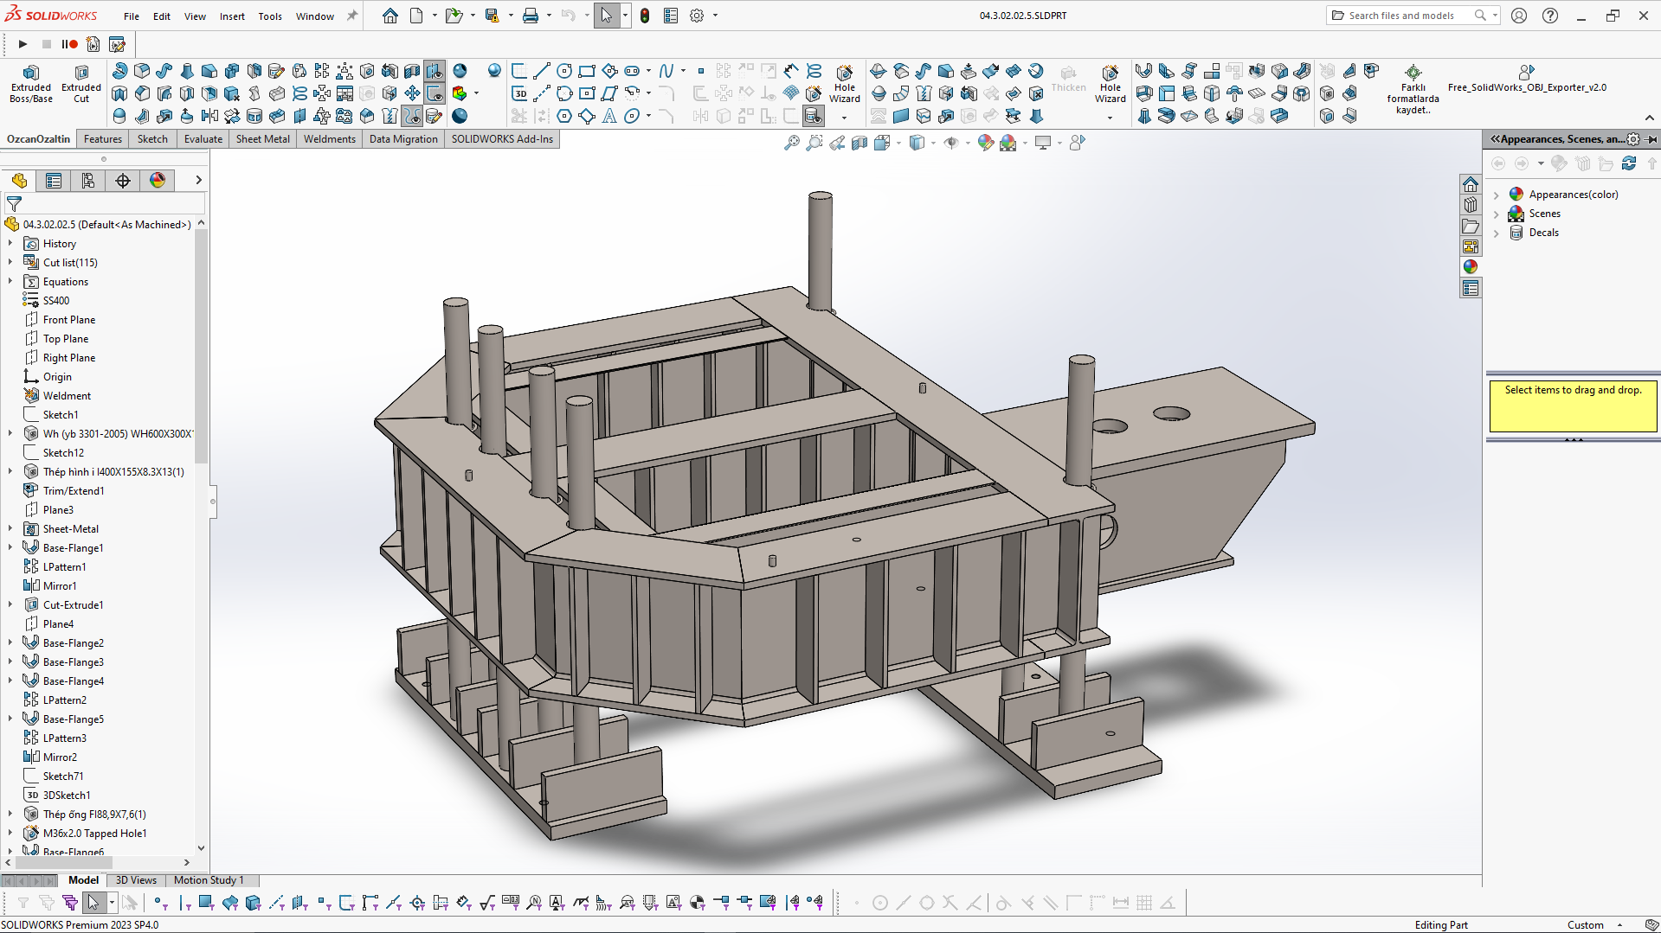Open Appearances color ball task pane tab
This screenshot has width=1661, height=933.
tap(1471, 267)
